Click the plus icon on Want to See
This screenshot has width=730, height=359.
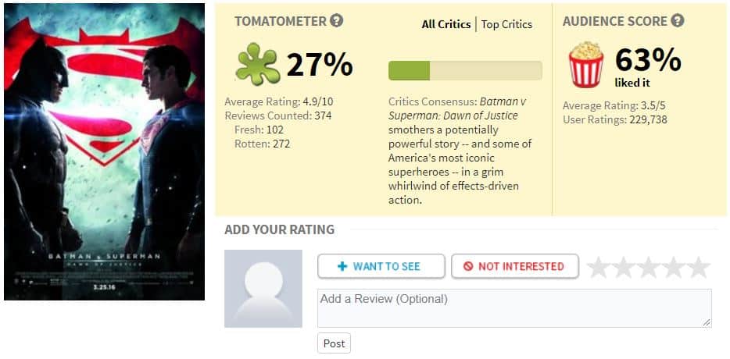pos(342,266)
